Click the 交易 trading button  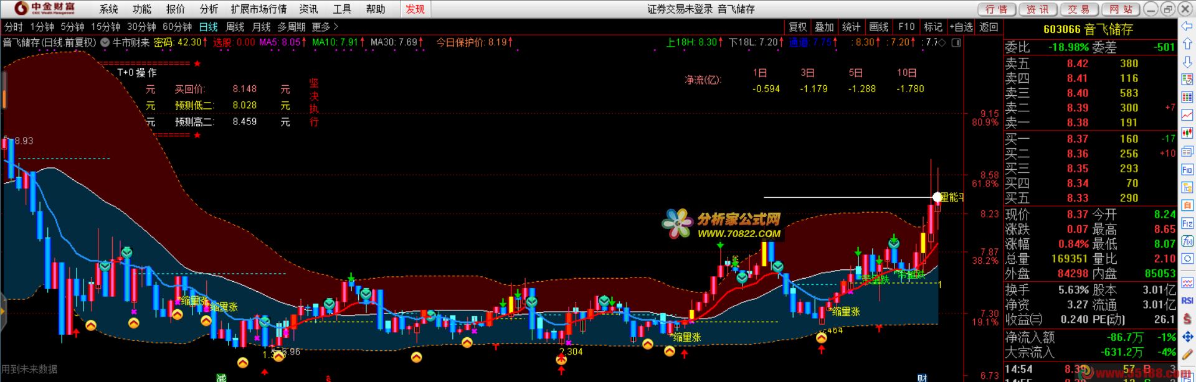(1079, 9)
